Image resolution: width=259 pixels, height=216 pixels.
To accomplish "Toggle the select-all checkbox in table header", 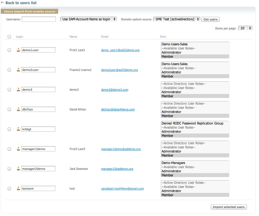I will coord(9,37).
